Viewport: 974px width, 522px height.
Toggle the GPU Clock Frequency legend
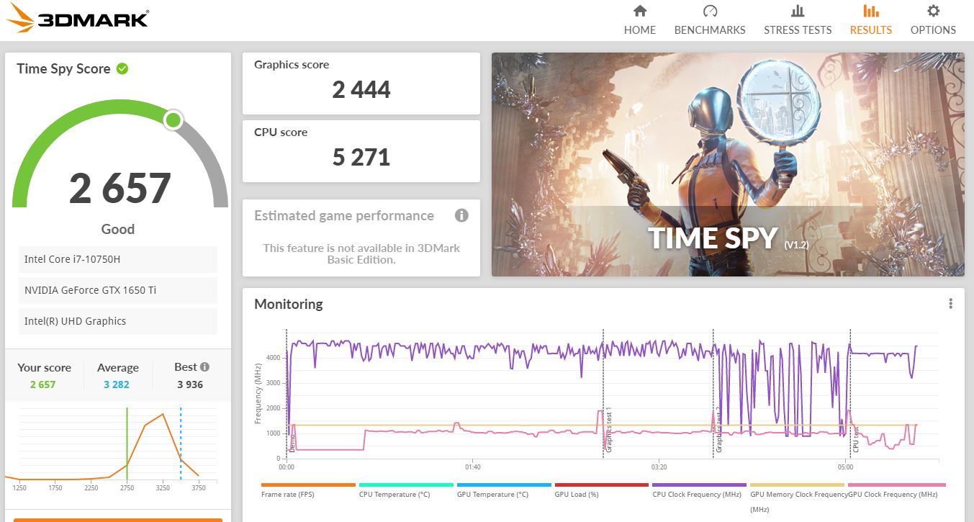pyautogui.click(x=896, y=490)
